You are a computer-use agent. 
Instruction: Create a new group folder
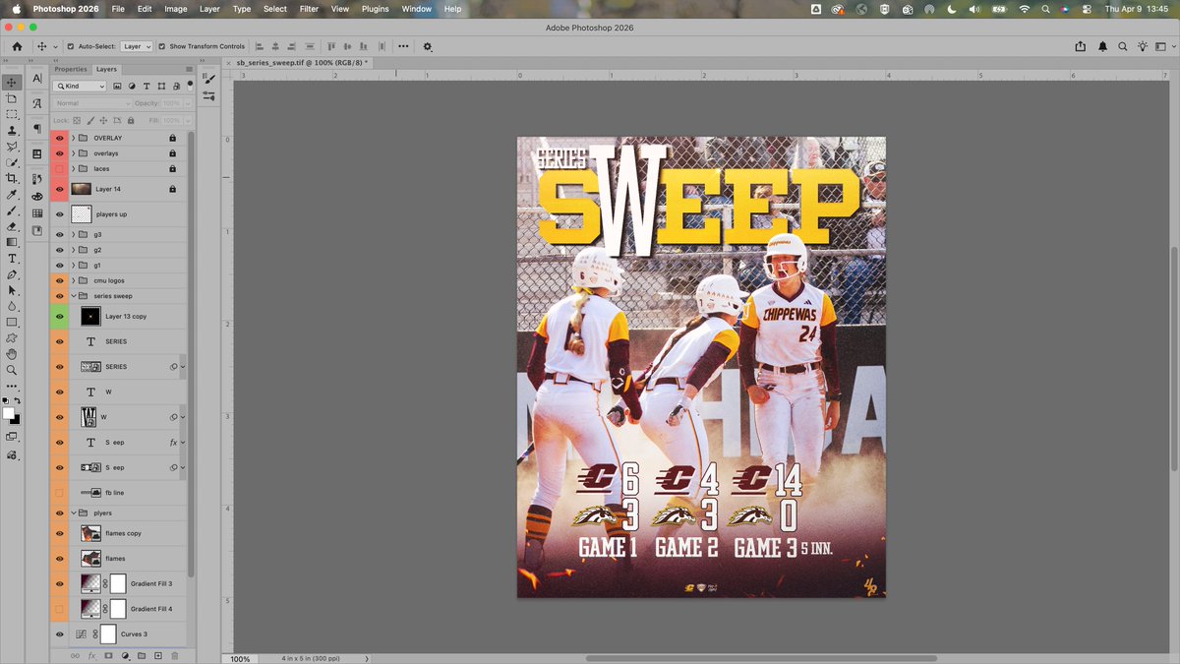[142, 655]
